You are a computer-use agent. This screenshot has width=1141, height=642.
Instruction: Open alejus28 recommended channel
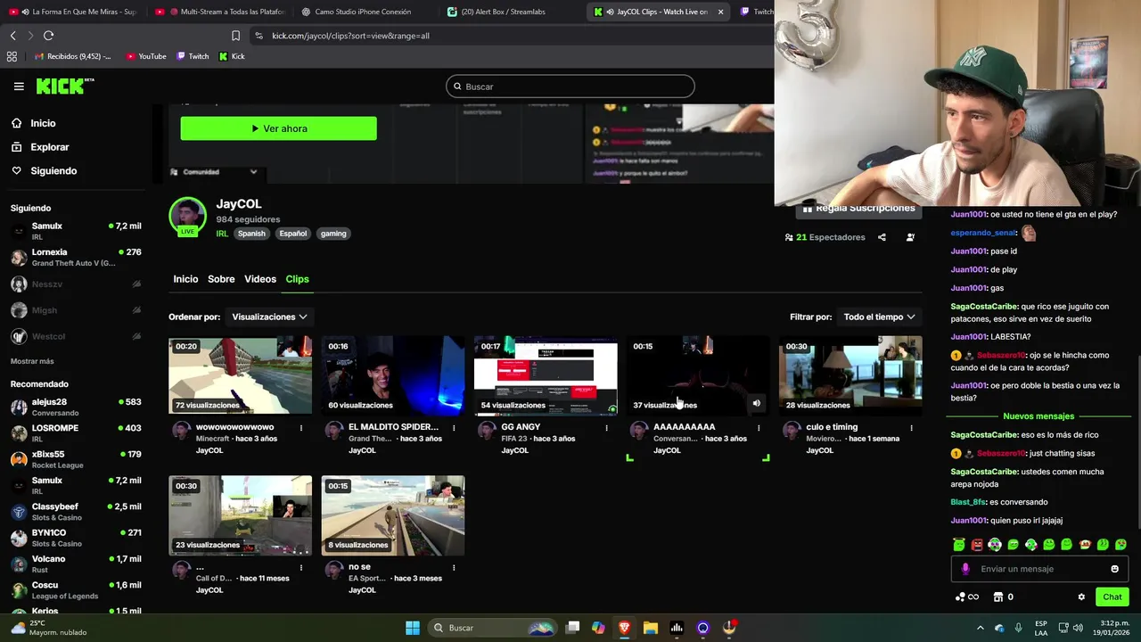pos(76,407)
